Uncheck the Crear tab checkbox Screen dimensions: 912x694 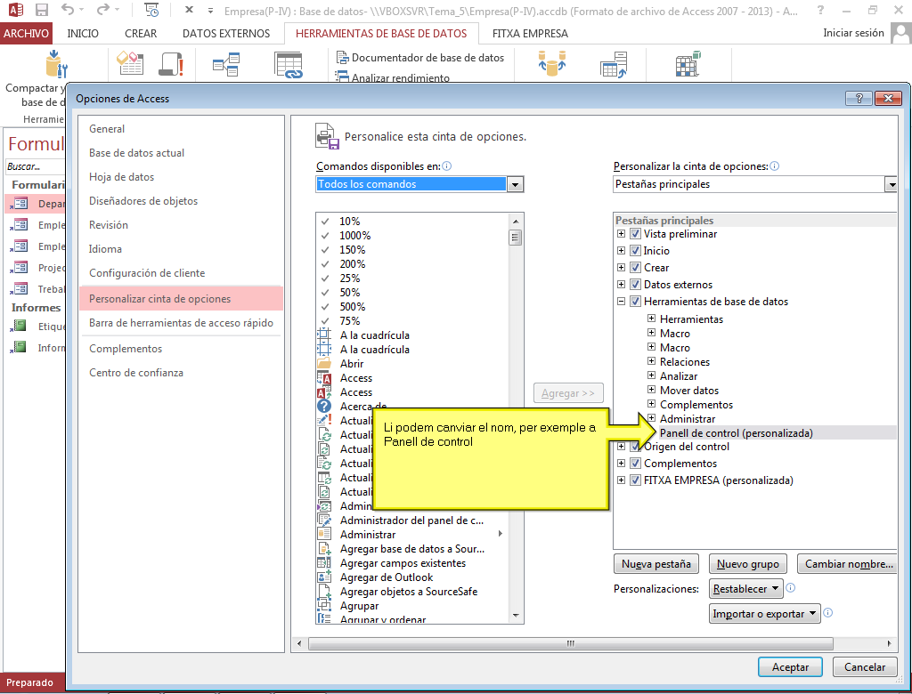[636, 268]
